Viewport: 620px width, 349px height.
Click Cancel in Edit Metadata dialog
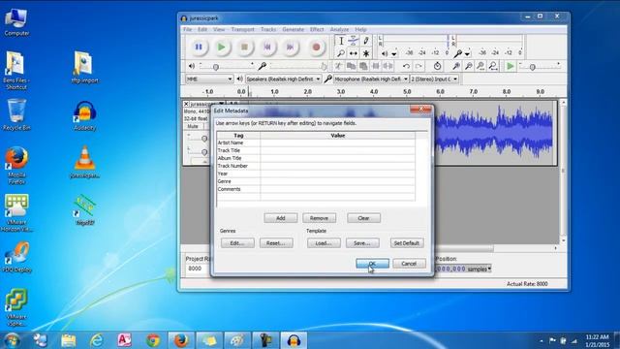pos(409,264)
